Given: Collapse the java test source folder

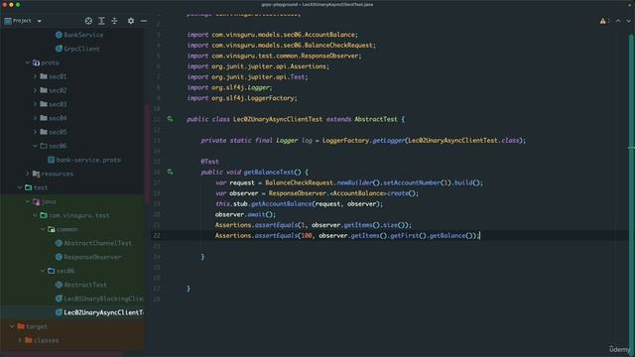Looking at the screenshot, I should (28, 201).
